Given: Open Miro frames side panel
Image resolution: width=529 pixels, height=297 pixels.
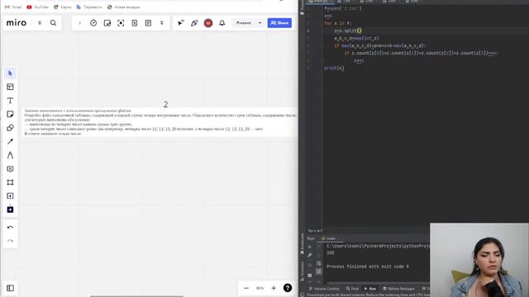Looking at the screenshot, I should [x=10, y=288].
